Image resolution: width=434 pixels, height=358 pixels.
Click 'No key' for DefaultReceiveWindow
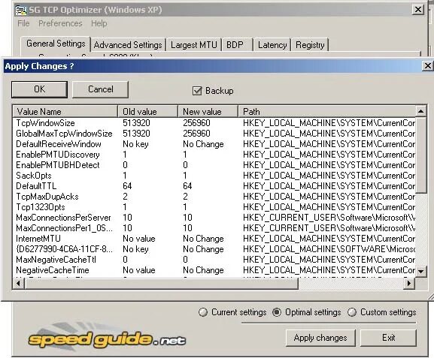135,144
